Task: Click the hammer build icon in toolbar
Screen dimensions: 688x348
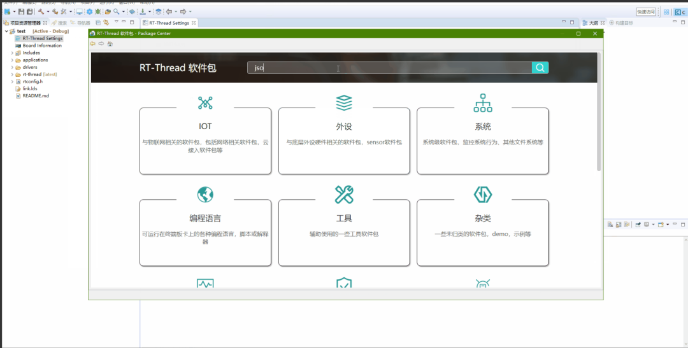Action: [41, 11]
